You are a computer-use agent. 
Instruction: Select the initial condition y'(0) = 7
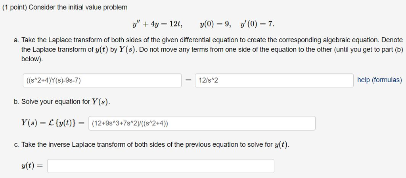click(257, 24)
